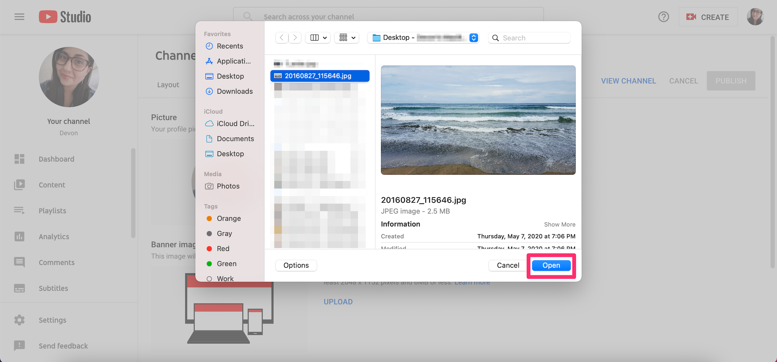Screen dimensions: 777x362
Task: Click the Photos media menu item
Action: [228, 186]
